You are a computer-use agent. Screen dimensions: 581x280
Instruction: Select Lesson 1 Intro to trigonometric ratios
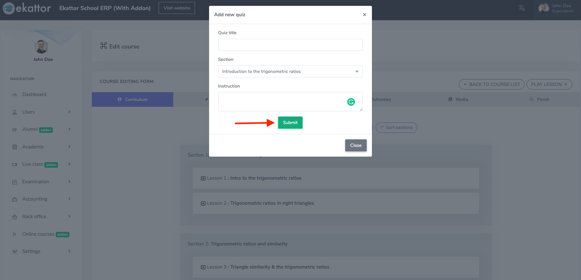pyautogui.click(x=336, y=178)
